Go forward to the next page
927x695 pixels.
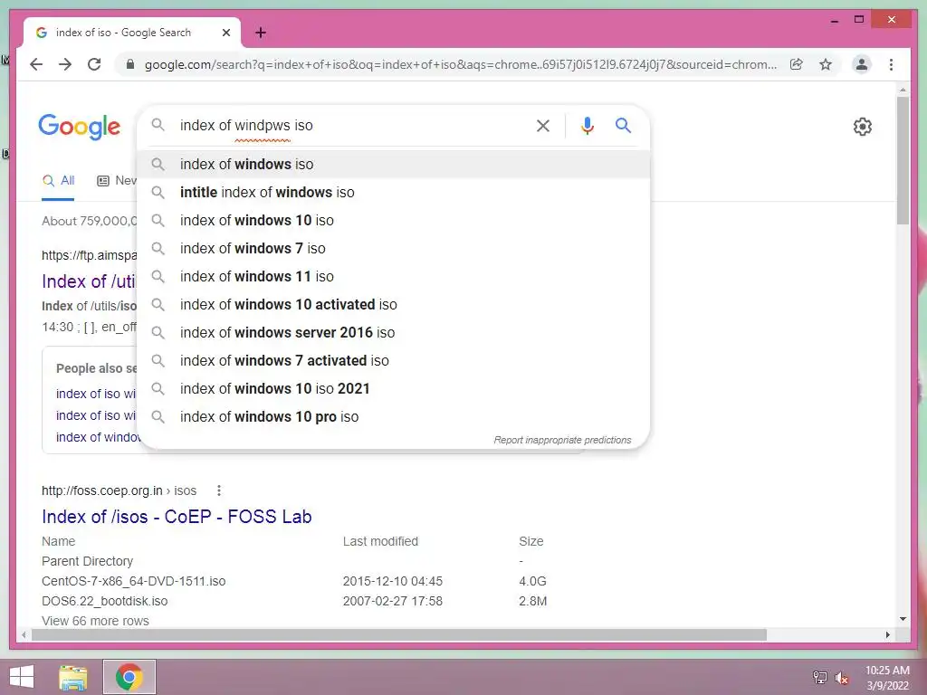[x=65, y=64]
